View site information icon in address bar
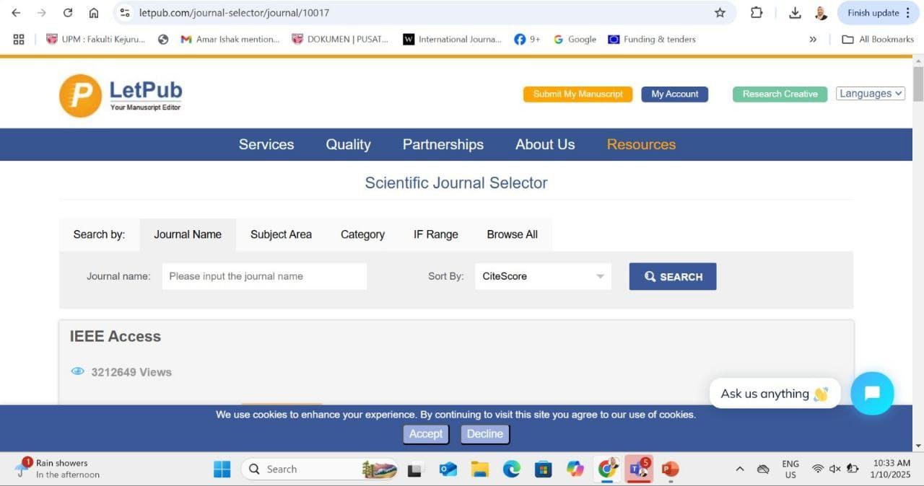The height and width of the screenshot is (486, 924). click(125, 13)
